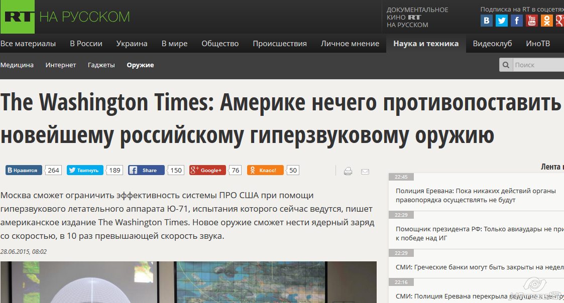
Task: Click the green RT logo
Action: pos(17,17)
